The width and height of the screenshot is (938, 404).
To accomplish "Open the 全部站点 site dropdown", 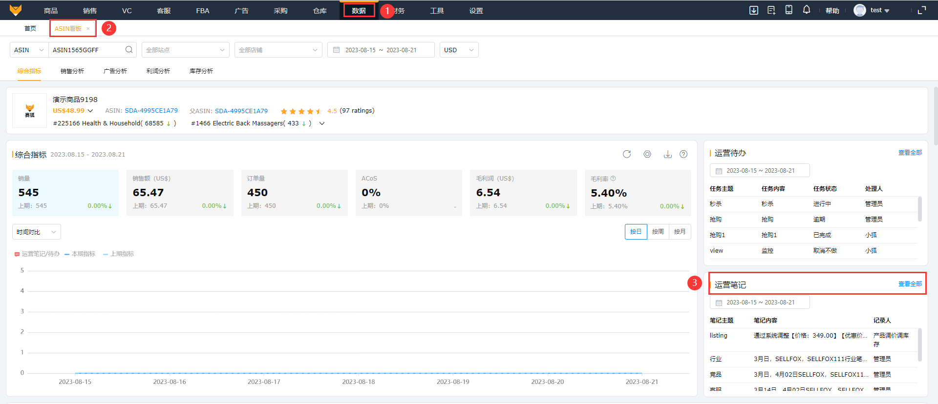I will coord(185,50).
